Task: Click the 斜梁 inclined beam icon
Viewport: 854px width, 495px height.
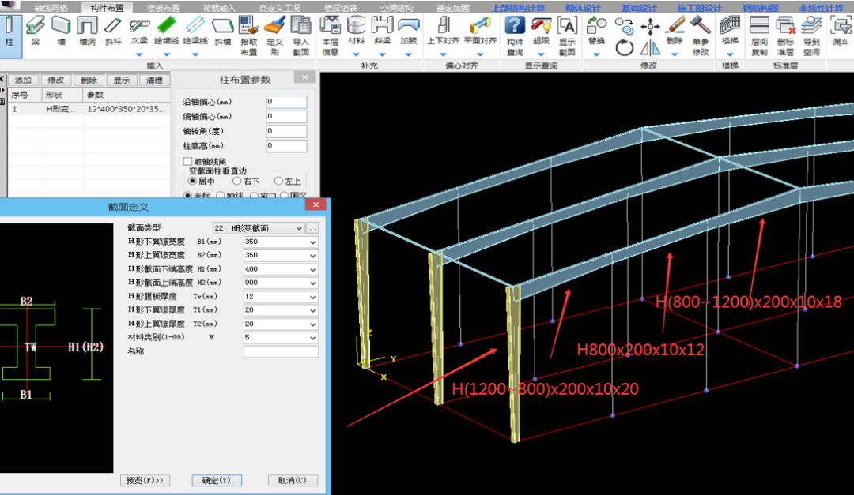Action: [x=383, y=25]
